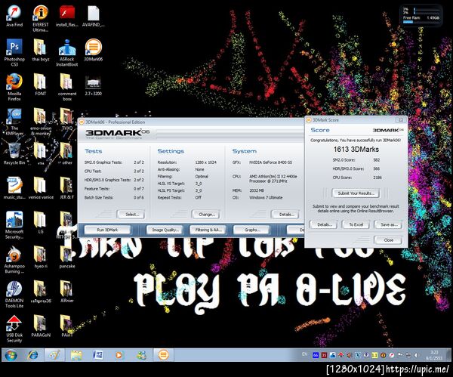
Task: Open Details... in the 3DMark Score dialog
Action: [x=323, y=224]
